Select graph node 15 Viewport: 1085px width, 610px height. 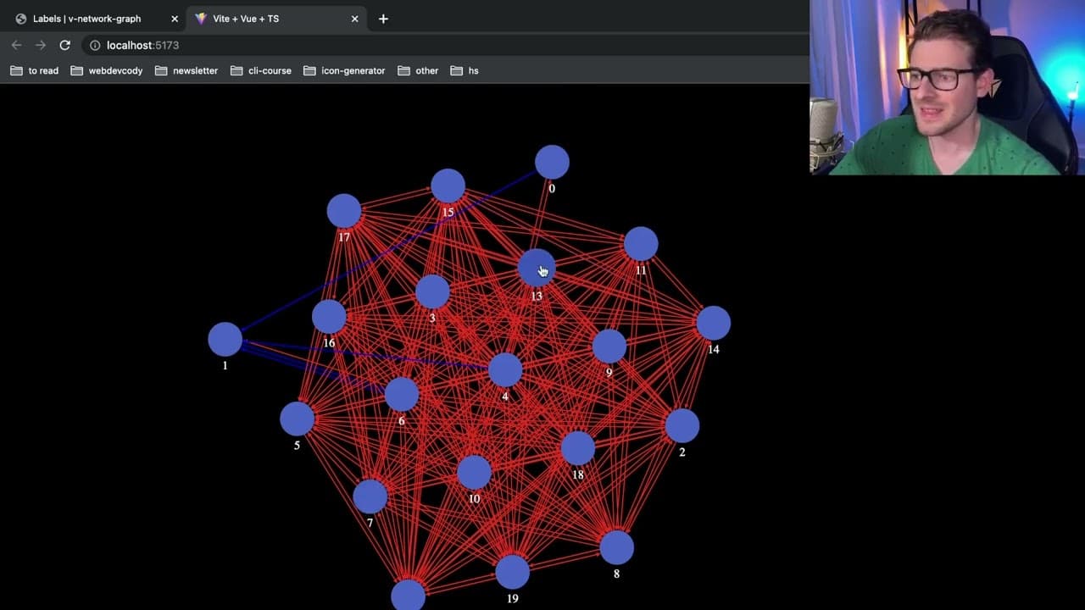(448, 186)
